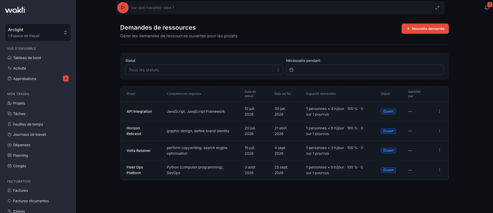Click Date de début column header

tap(250, 94)
